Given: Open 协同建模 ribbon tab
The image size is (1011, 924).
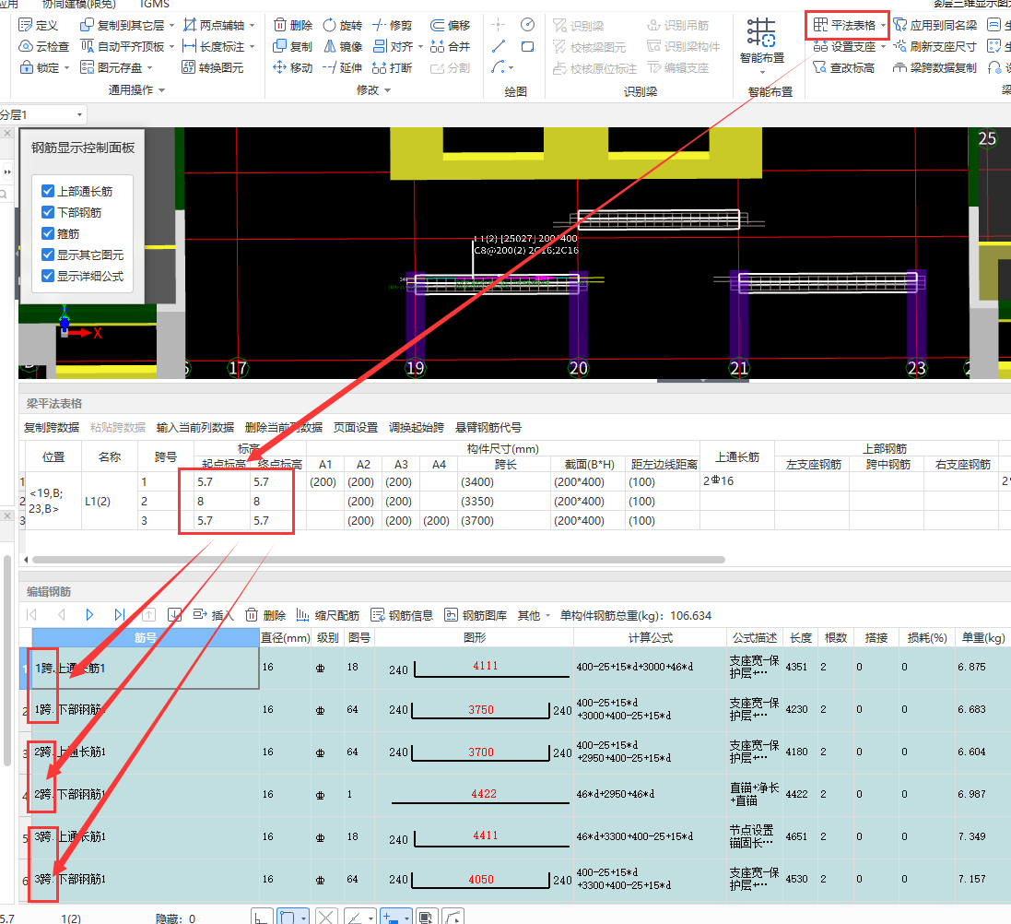Looking at the screenshot, I should point(78,5).
